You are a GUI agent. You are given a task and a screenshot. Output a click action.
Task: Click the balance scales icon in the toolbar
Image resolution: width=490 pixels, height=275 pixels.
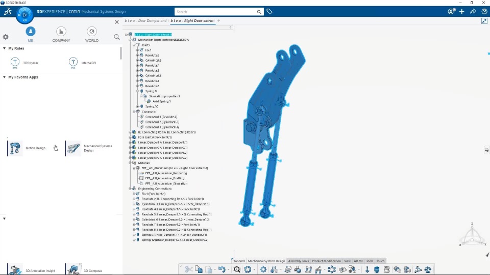coord(428,269)
